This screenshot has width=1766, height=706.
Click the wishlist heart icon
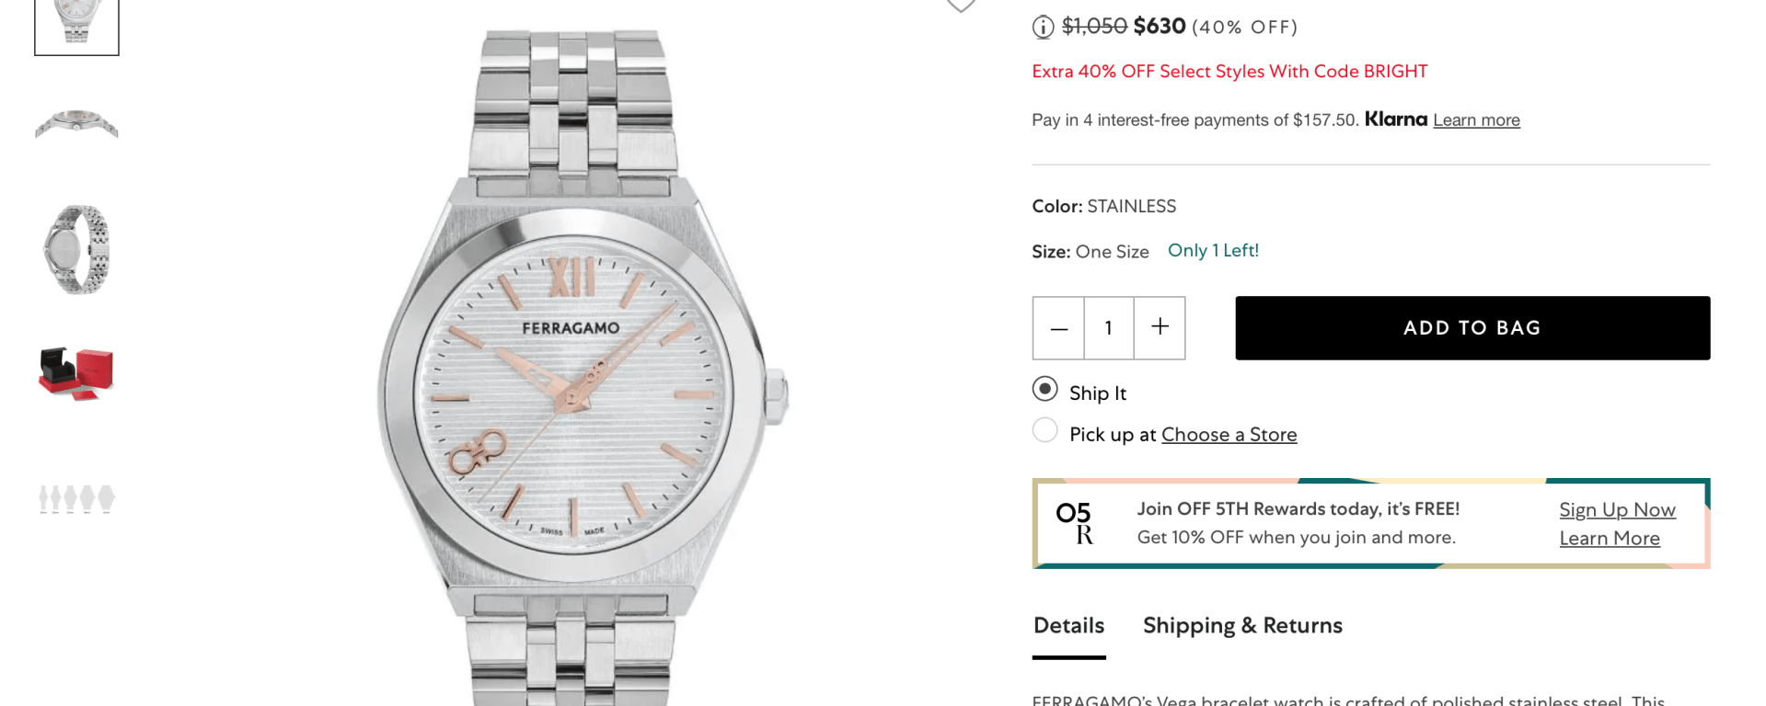click(961, 6)
